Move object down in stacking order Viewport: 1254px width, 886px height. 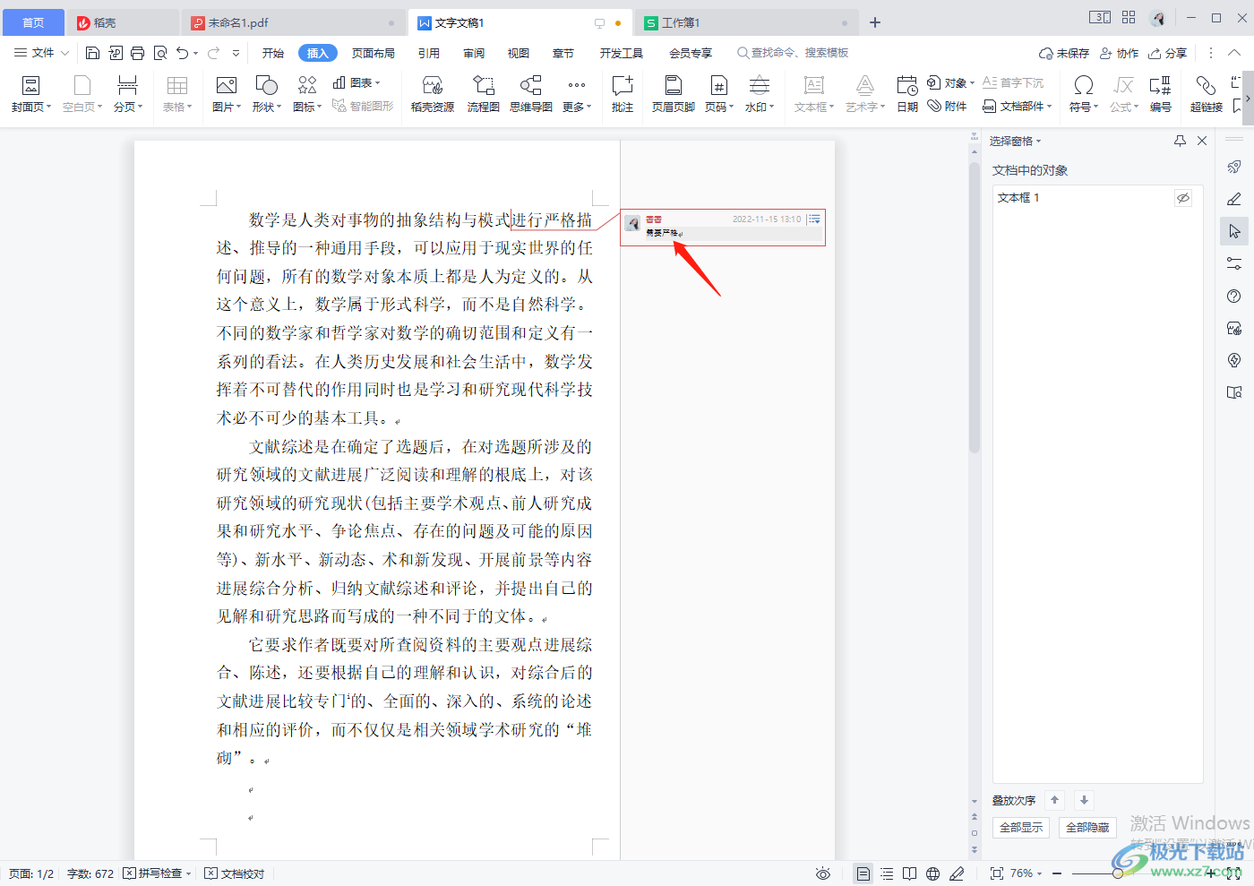1084,800
